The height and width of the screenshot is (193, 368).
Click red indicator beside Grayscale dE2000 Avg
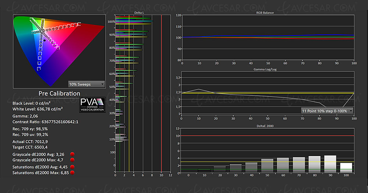72,155
